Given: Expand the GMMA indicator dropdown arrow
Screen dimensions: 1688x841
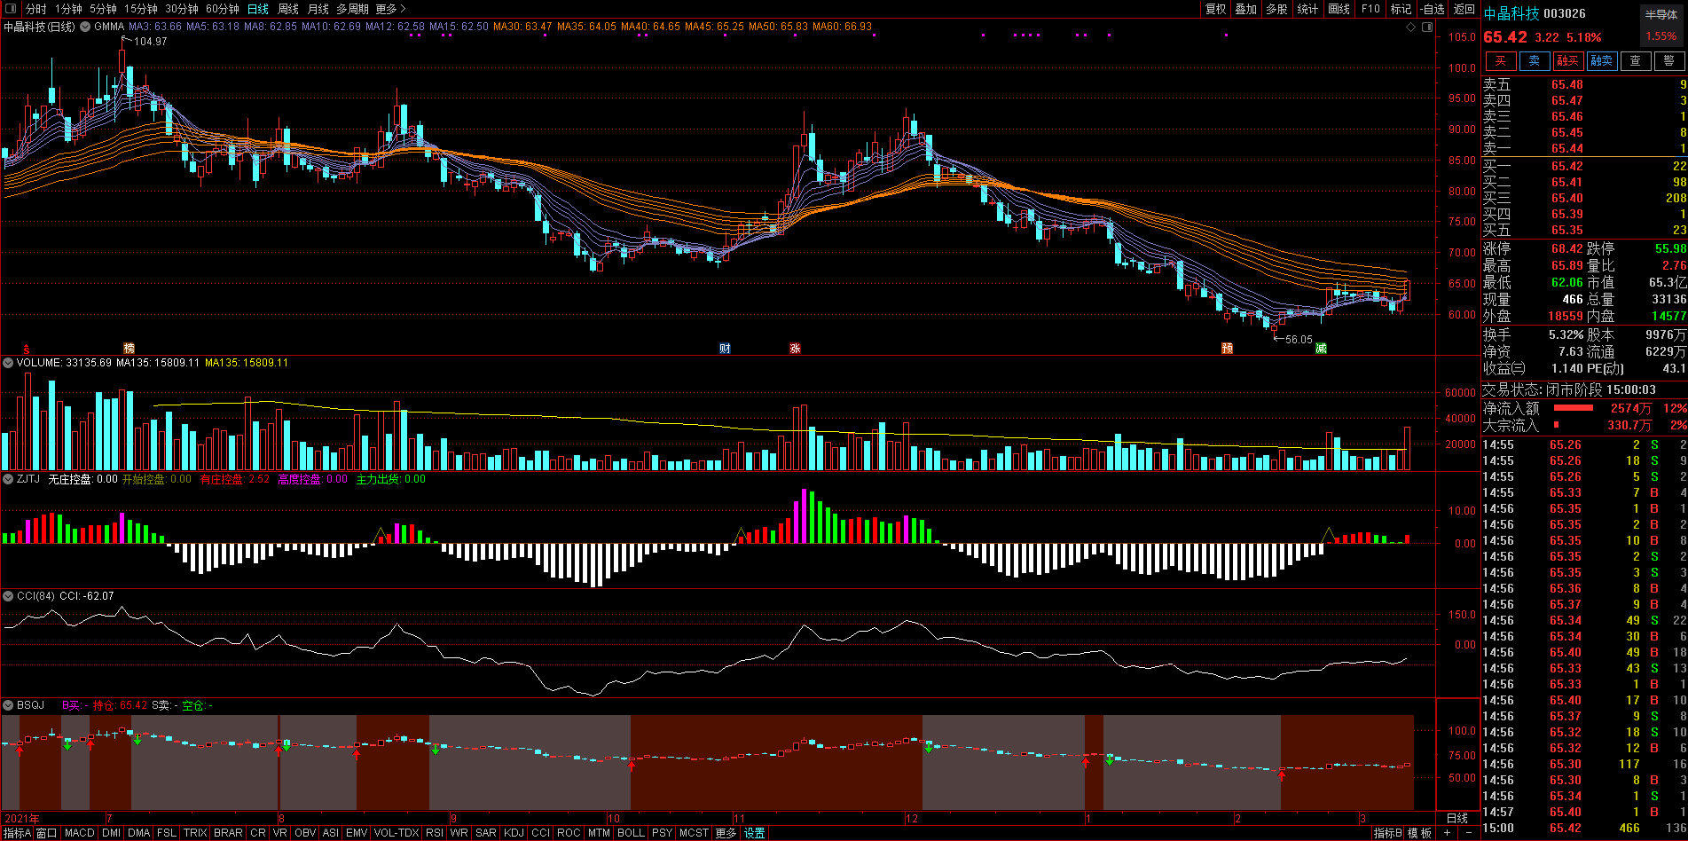Looking at the screenshot, I should pyautogui.click(x=85, y=27).
